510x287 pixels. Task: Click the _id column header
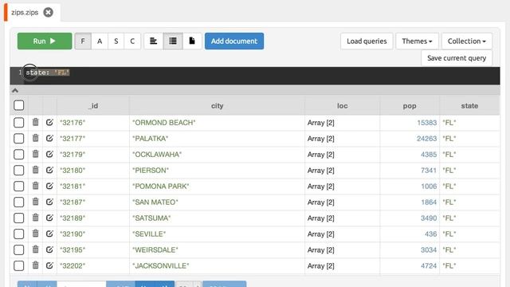tap(93, 106)
